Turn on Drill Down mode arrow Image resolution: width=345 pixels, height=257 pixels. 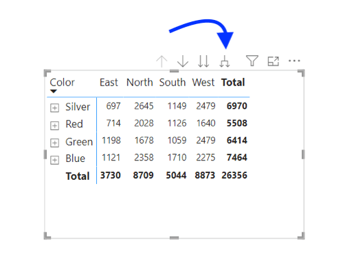(x=183, y=61)
